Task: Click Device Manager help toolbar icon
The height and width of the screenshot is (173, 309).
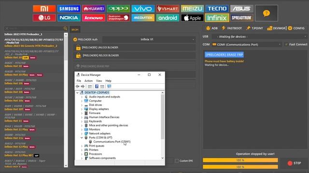Action: pyautogui.click(x=97, y=86)
